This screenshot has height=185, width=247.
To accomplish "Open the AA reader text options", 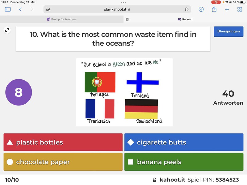I will (48, 10).
